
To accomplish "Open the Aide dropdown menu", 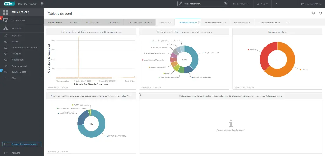I will pyautogui.click(x=262, y=4).
